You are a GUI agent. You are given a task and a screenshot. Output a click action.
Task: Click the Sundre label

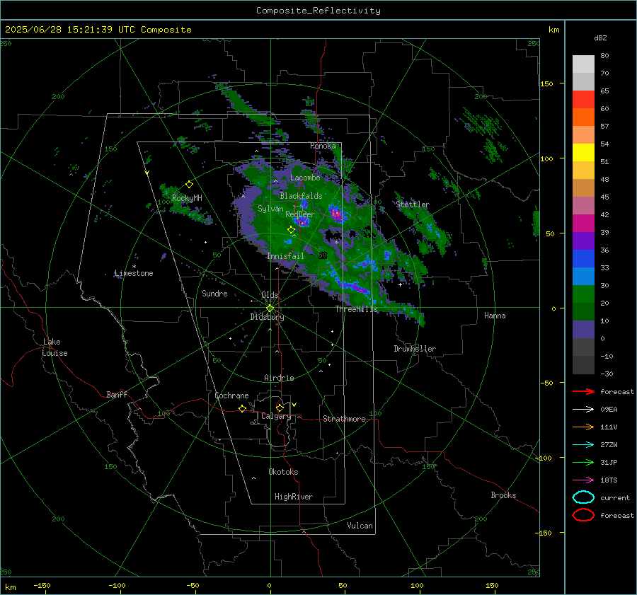pyautogui.click(x=214, y=294)
